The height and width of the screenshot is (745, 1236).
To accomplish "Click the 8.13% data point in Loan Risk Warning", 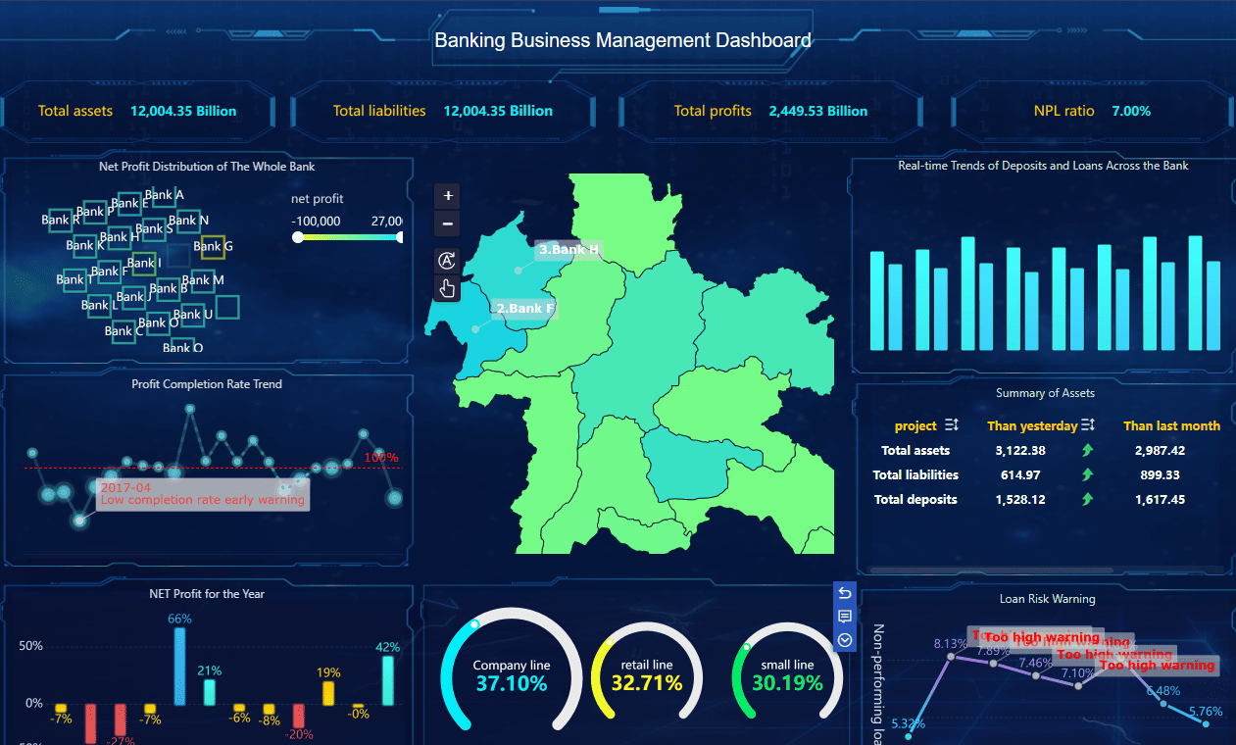I will pos(951,656).
